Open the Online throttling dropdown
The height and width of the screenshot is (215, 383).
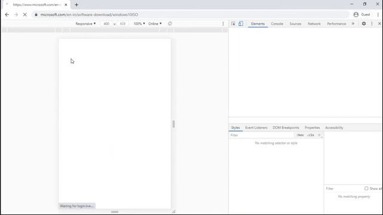point(155,24)
